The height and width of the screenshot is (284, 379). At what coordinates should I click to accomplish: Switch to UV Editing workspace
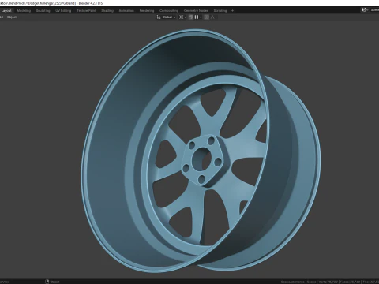tap(63, 11)
